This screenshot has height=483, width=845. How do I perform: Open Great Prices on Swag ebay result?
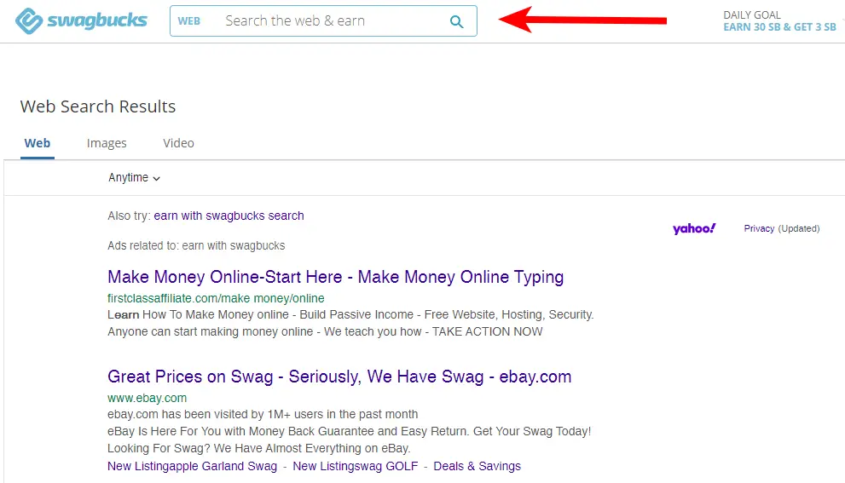coord(339,377)
